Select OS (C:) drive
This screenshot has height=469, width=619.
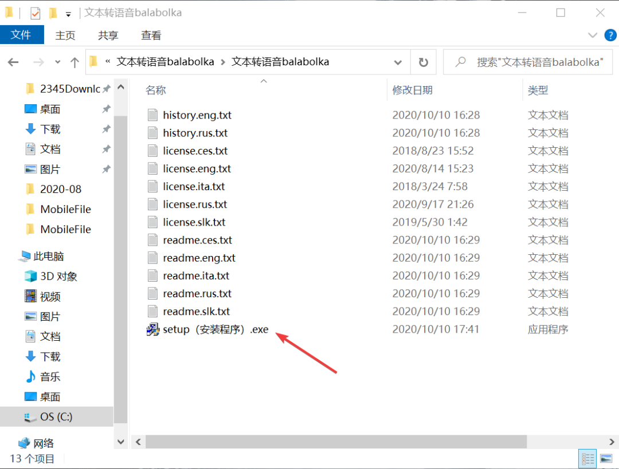[56, 417]
